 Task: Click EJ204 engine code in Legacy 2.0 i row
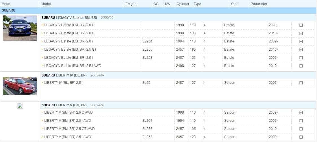[147, 41]
